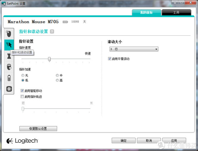The height and width of the screenshot is (151, 198).
Task: Open the advanced mouse plus settings icon
Action: pos(9,67)
